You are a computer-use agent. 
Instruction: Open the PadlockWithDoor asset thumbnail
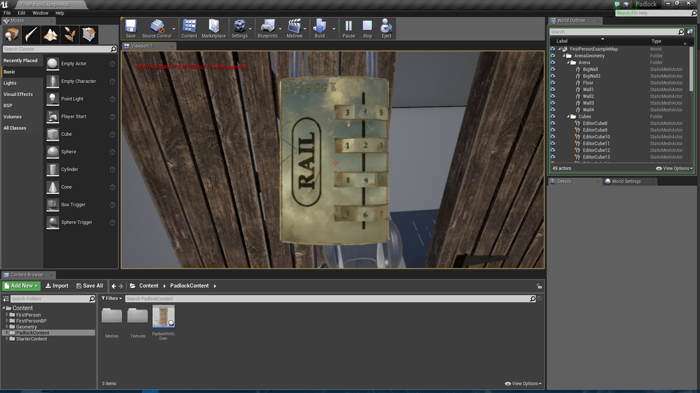coord(164,317)
